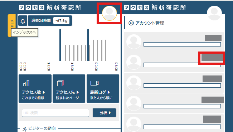Screen dimensions: 233x132
Task: Open the 過去24時間 stats button
Action: pyautogui.click(x=50, y=21)
